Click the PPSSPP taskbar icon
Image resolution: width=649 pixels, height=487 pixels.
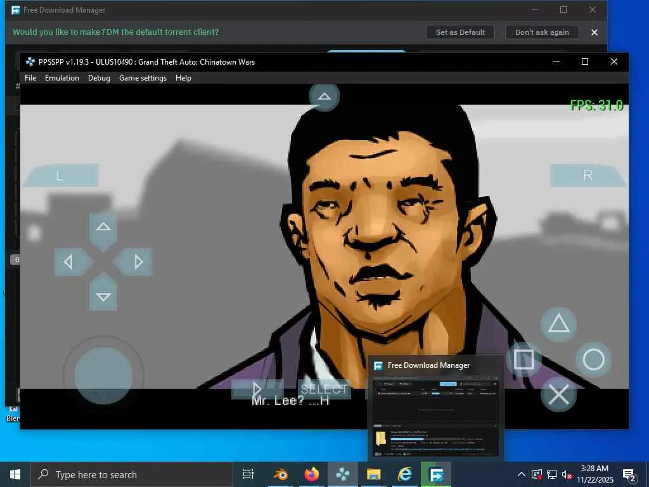(343, 474)
